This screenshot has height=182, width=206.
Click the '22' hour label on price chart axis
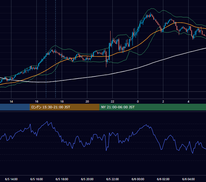coord(112,102)
